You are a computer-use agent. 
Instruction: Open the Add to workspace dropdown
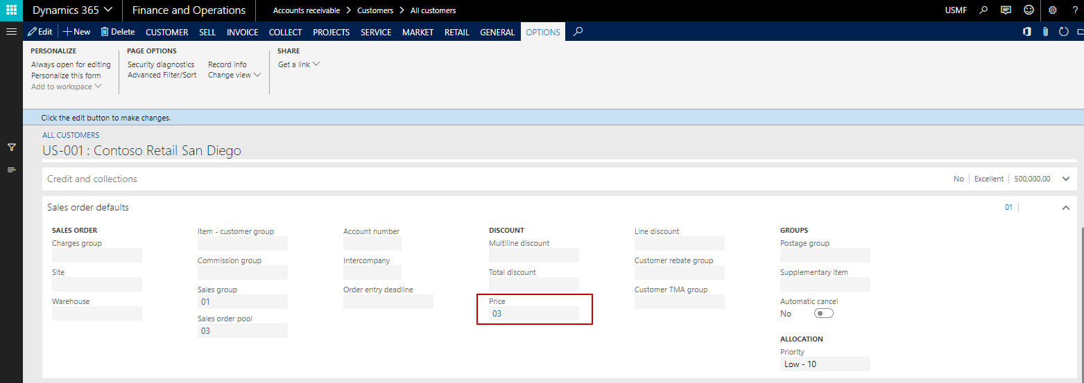(67, 87)
